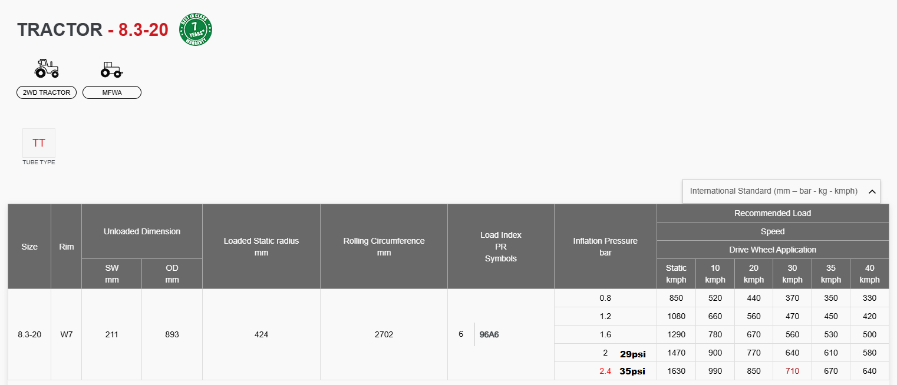
Task: Click the Rim column header
Action: click(x=67, y=247)
